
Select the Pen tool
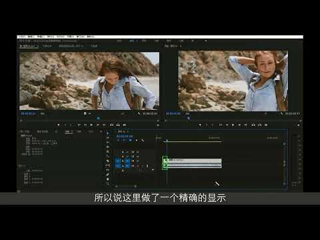coord(108,175)
